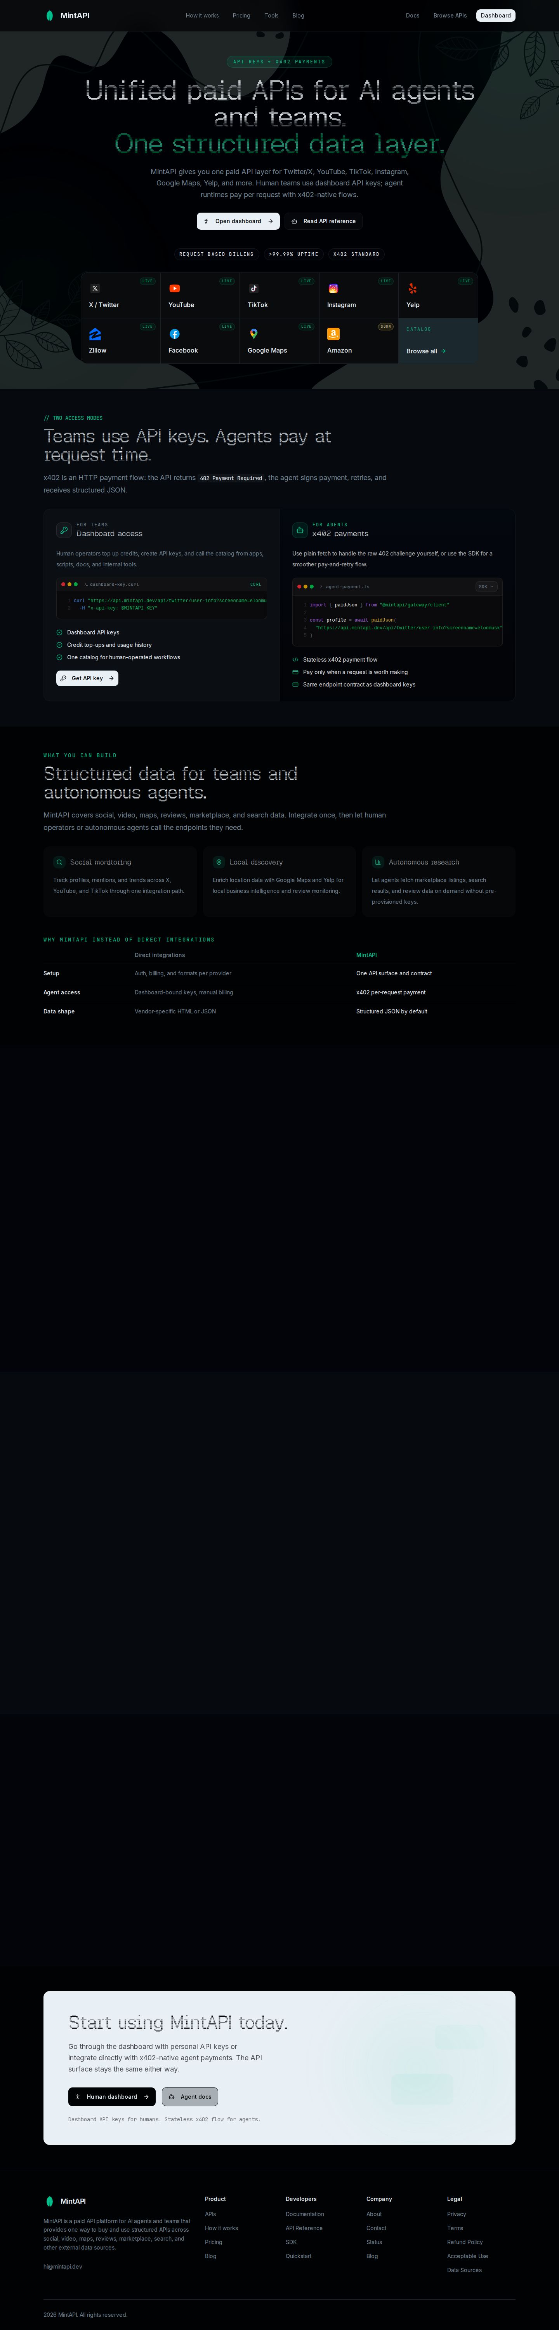
Task: Select Browse APIs in the header
Action: click(x=450, y=16)
